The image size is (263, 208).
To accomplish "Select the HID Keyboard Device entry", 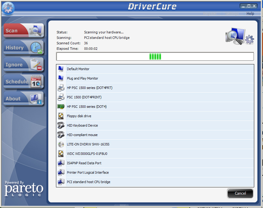I will [155, 125].
